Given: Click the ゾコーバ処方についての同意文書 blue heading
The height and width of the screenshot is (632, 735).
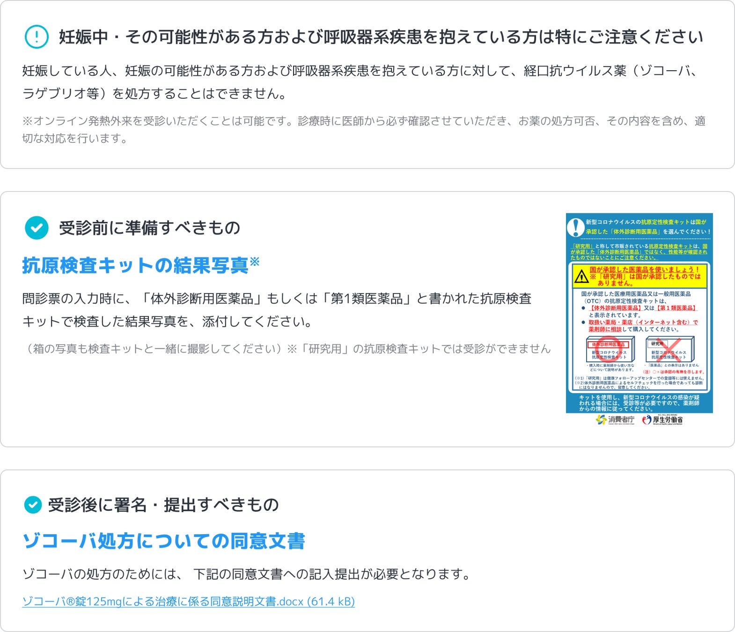Looking at the screenshot, I should 163,541.
